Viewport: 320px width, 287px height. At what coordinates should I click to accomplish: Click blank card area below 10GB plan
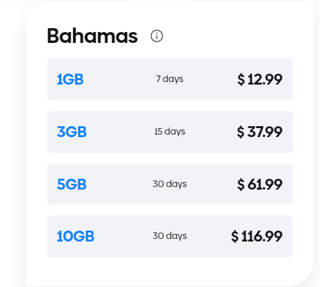pyautogui.click(x=170, y=271)
